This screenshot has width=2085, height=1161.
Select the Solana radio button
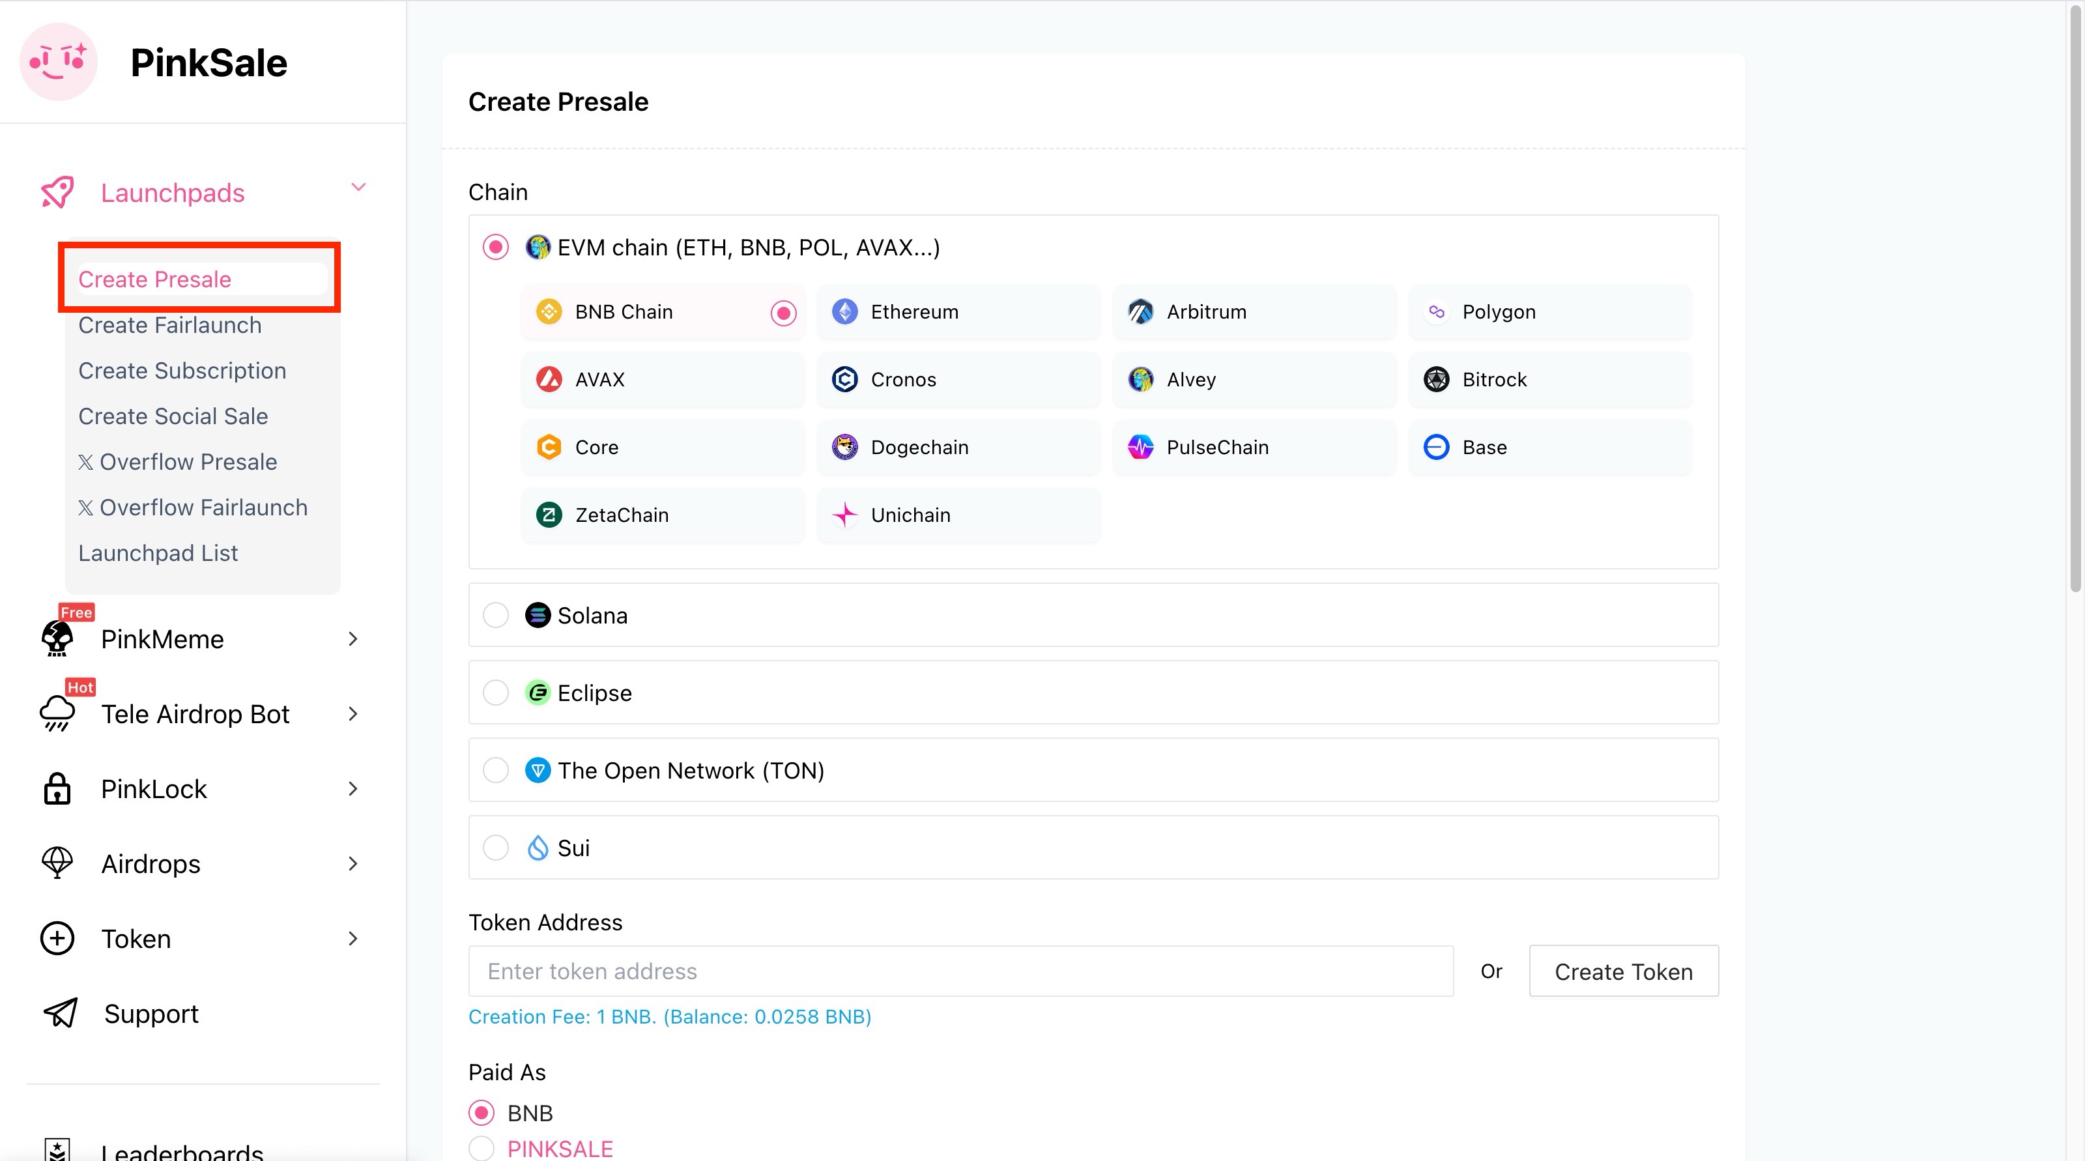496,616
